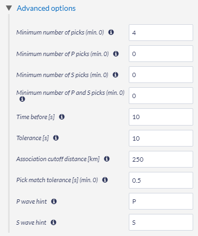Open the Advanced options link
Viewport: 198px width, 236px height.
46,8
